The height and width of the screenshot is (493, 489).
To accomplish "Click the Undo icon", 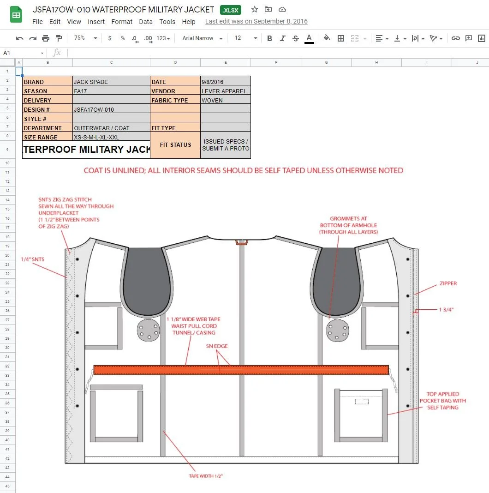I will coord(19,38).
